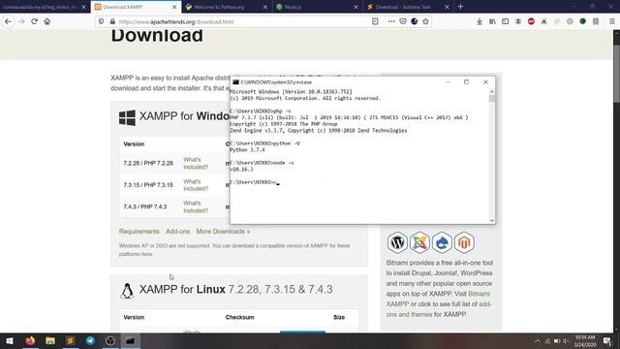Open What's Included for 7.3.15

tap(196, 185)
